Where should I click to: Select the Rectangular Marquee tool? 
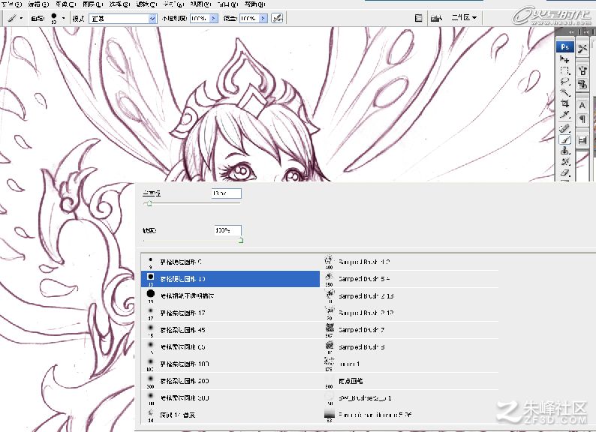564,70
